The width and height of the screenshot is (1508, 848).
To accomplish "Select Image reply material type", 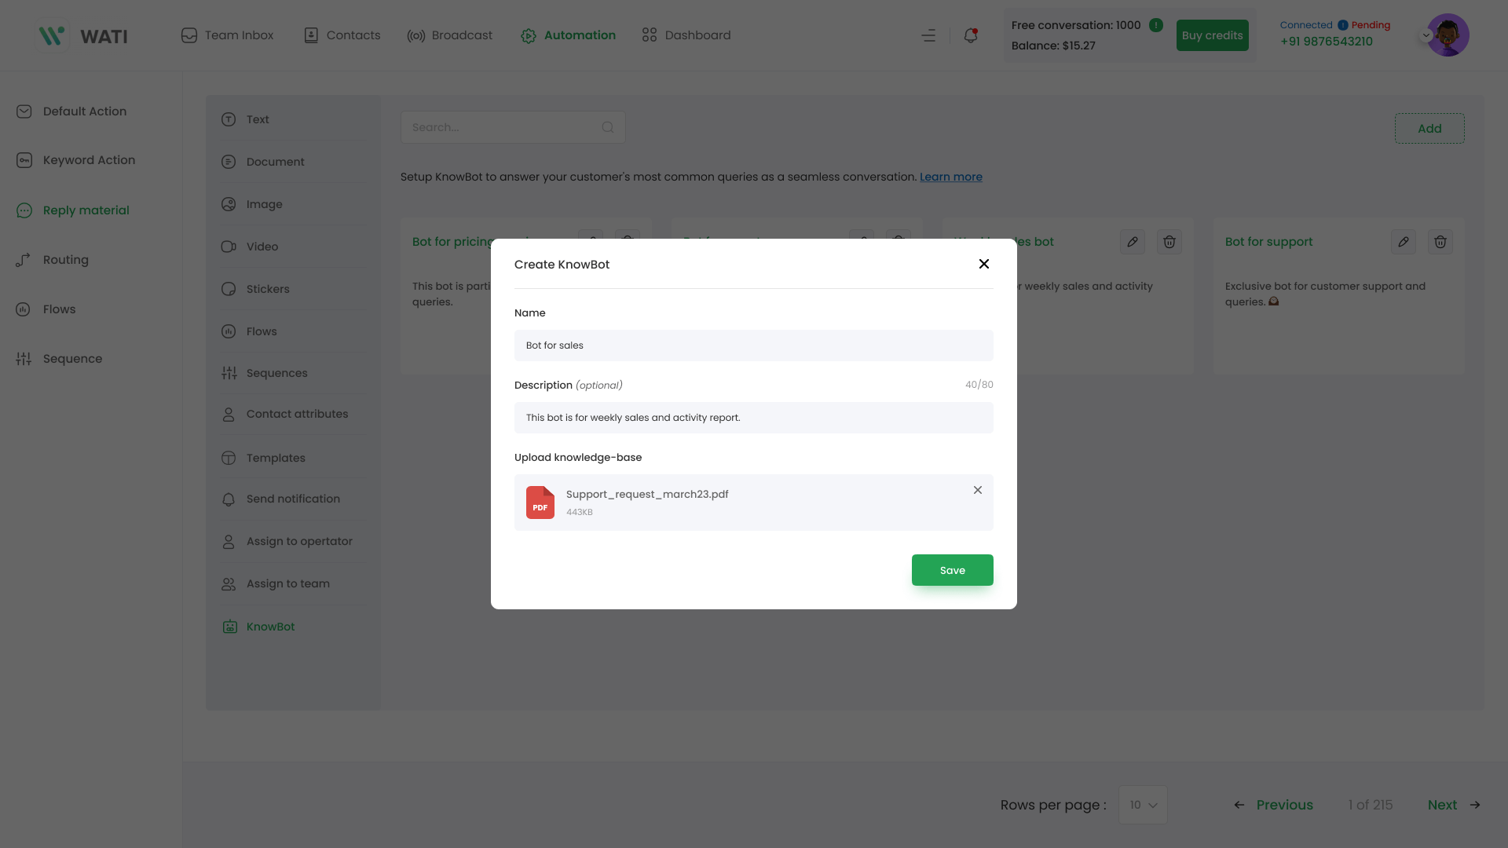I will [x=292, y=204].
